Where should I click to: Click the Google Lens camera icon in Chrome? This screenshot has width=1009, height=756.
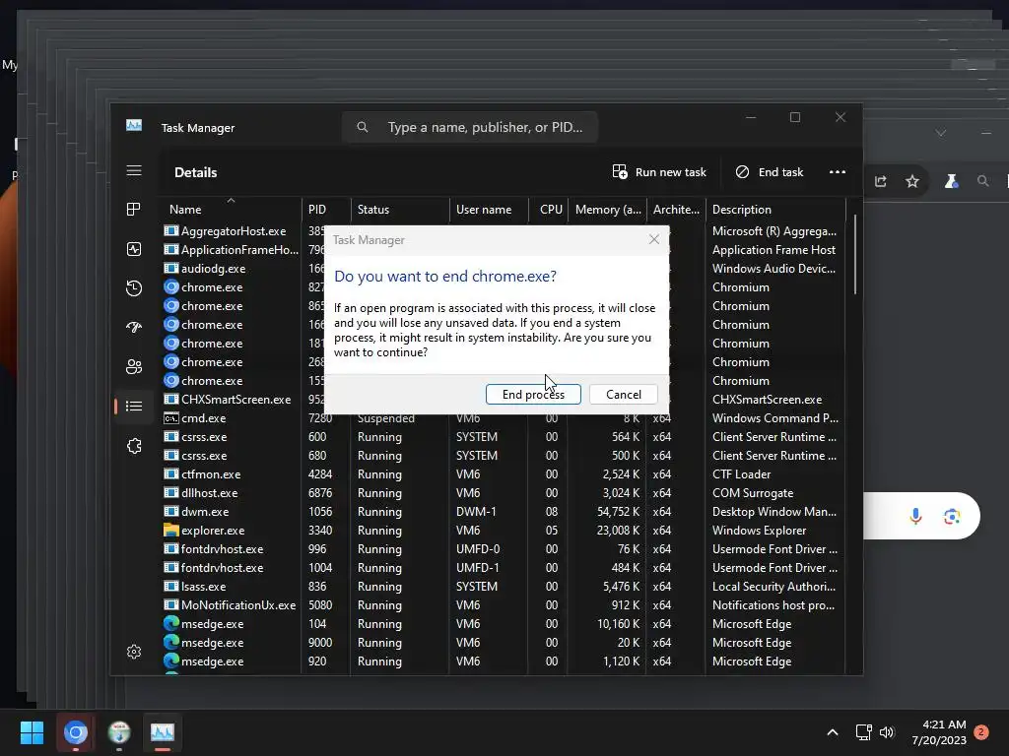952,516
